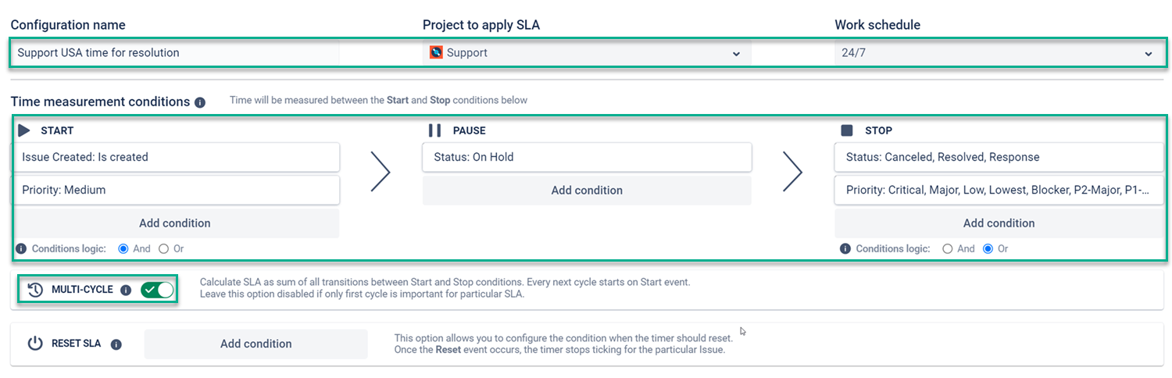1172x378 pixels.
Task: Expand the Work schedule 24/7 dropdown
Action: pyautogui.click(x=998, y=53)
